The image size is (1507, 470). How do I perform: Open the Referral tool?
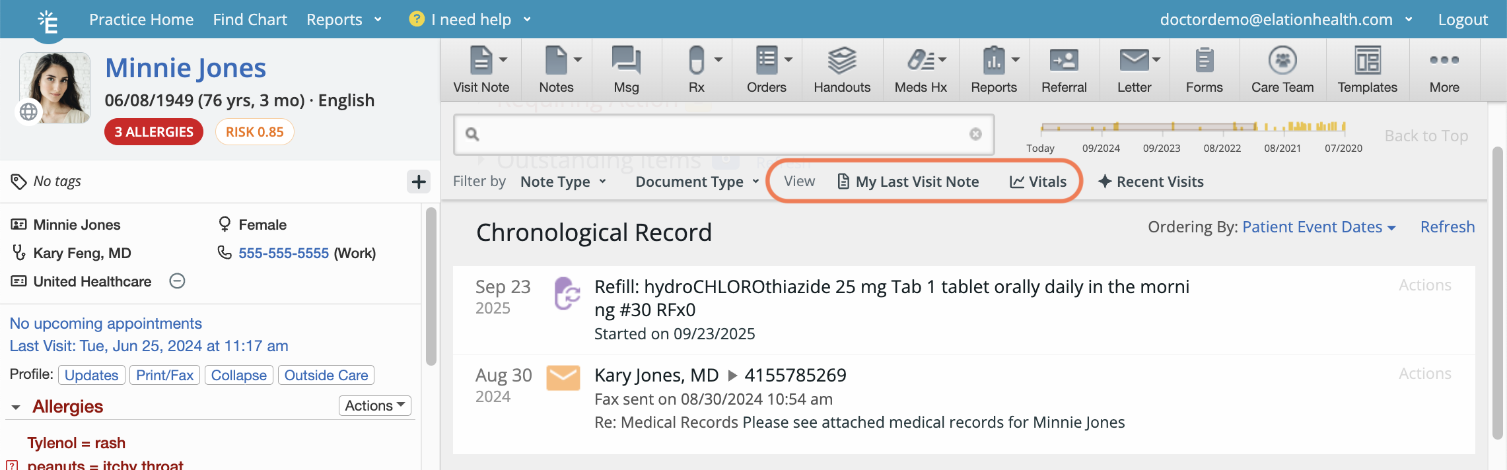1063,70
